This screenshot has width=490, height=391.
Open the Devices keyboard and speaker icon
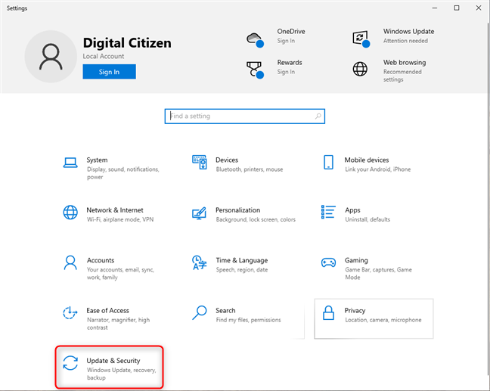[200, 162]
